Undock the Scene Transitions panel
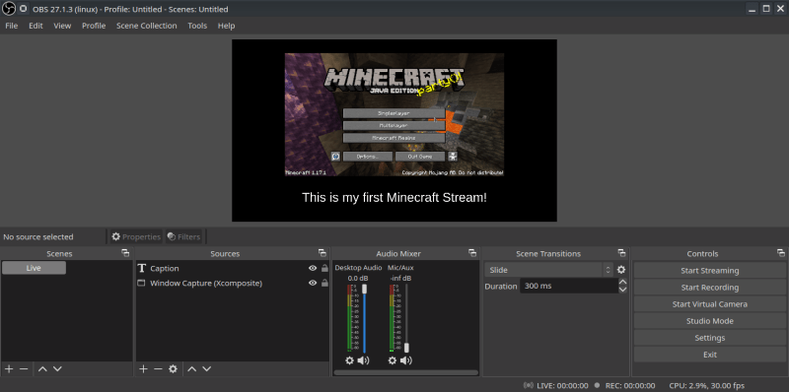Screen dimensions: 789x392 pos(622,253)
